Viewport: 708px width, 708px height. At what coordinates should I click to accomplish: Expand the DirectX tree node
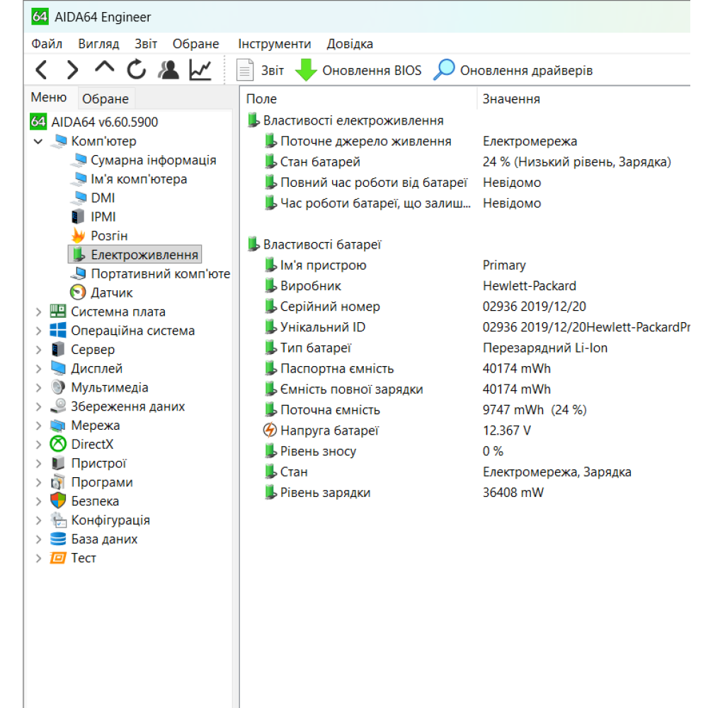(38, 445)
